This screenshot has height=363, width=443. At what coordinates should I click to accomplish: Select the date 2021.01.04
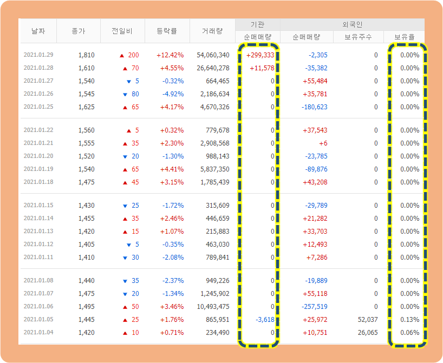pos(38,332)
